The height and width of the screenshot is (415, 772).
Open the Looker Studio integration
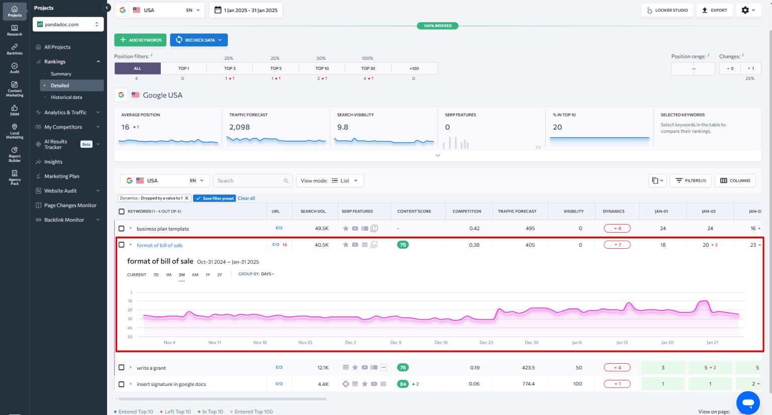[x=667, y=10]
